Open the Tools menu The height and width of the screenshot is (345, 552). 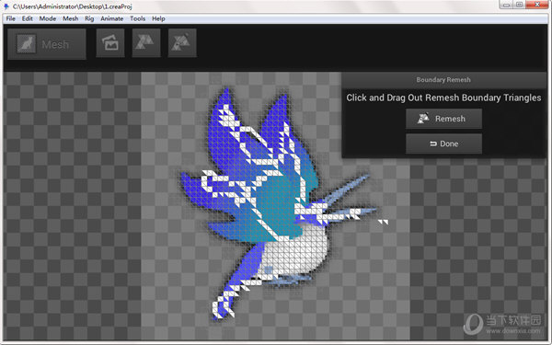coord(137,18)
